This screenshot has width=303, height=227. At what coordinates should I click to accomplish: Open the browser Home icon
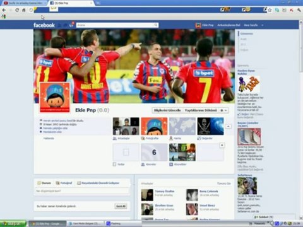coord(24,10)
